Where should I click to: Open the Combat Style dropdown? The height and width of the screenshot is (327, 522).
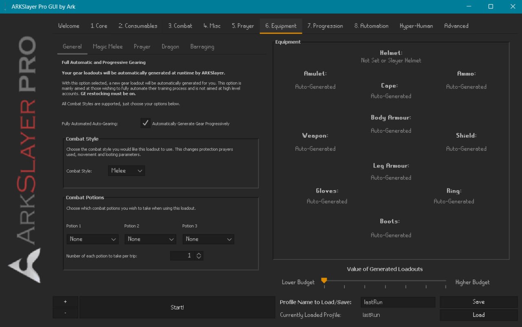(x=126, y=171)
